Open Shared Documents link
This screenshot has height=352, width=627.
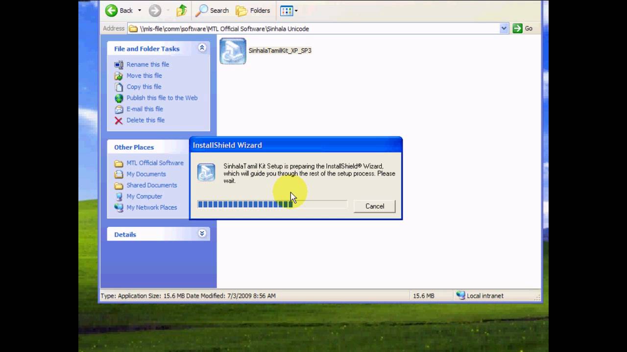[152, 185]
